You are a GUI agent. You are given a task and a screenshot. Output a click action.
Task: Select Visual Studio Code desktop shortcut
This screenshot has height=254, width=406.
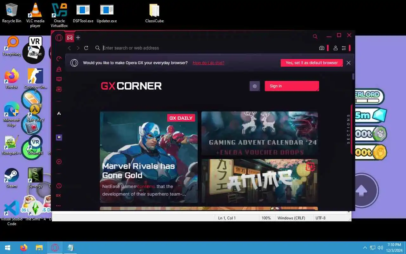(12, 213)
